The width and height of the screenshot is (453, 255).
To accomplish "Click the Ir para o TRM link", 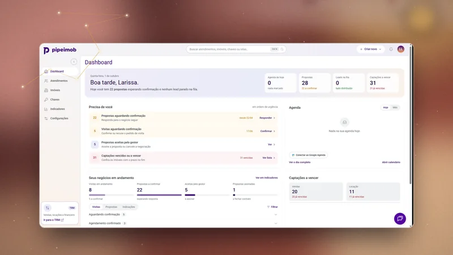I will click(53, 220).
